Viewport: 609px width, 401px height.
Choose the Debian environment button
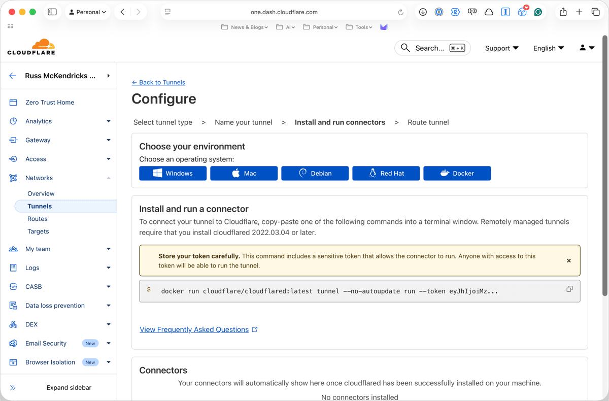[315, 173]
